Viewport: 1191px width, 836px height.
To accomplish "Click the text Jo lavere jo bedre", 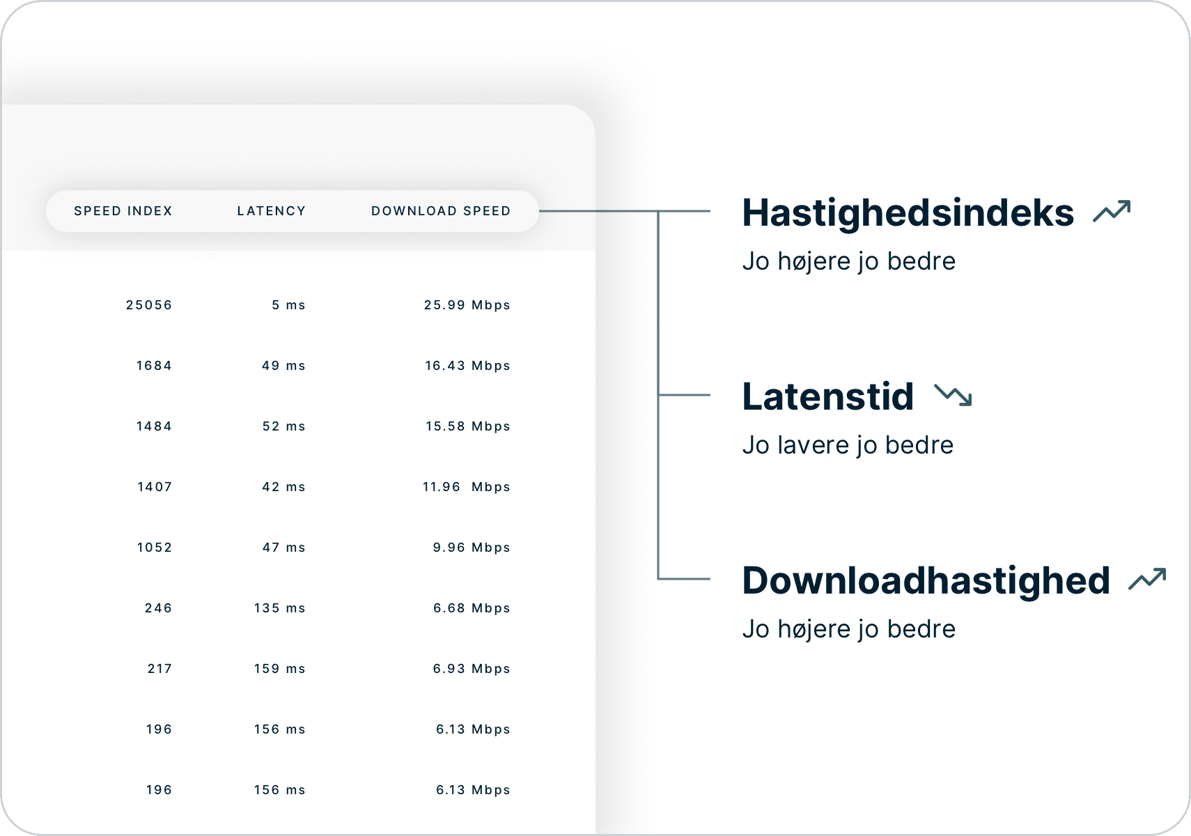I will coord(847,444).
